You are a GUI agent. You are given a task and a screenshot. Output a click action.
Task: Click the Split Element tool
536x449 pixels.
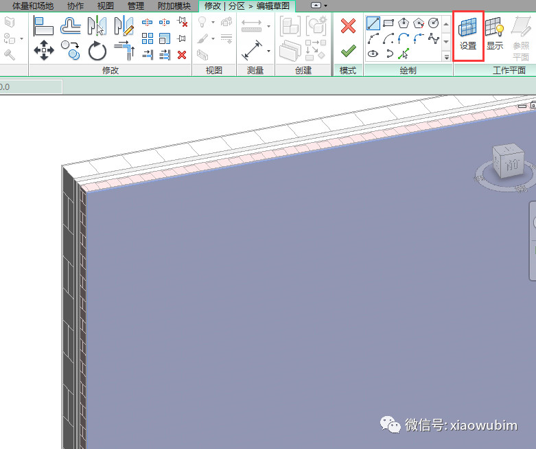(148, 23)
